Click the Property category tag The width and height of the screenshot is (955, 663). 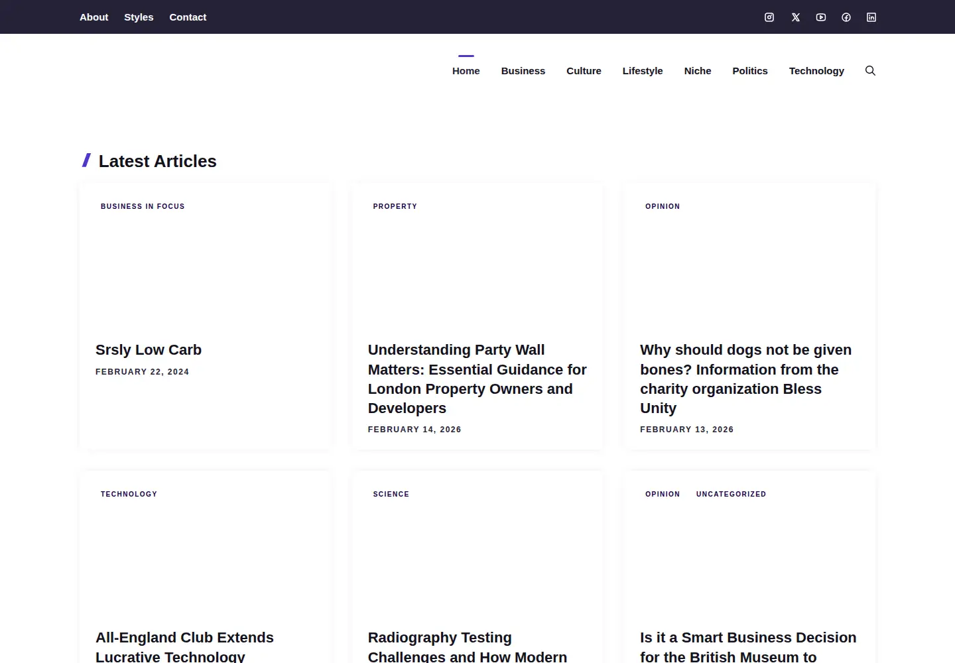pos(395,206)
